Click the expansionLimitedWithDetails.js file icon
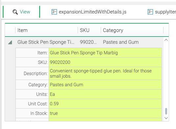This screenshot has width=176, height=129. (54, 12)
